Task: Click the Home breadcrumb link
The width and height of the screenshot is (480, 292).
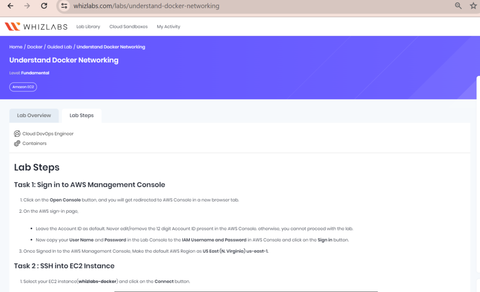Action: tap(15, 47)
